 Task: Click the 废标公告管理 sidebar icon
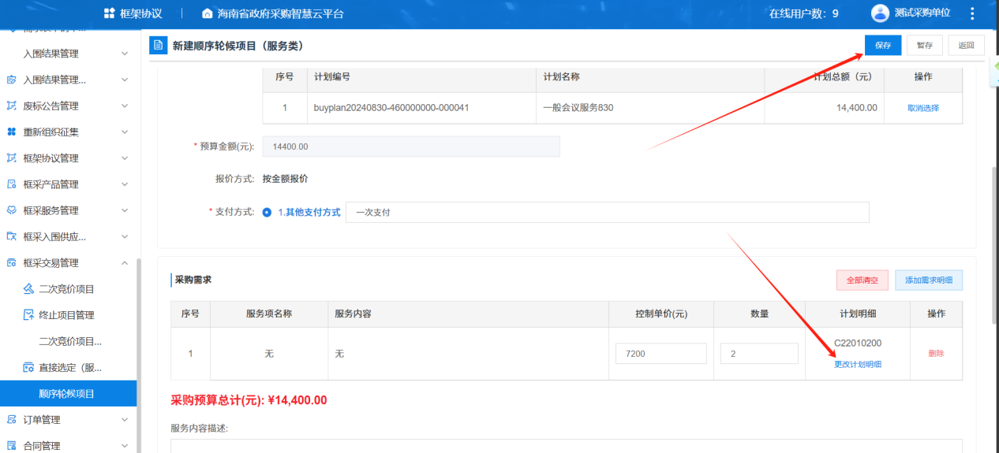tap(12, 106)
